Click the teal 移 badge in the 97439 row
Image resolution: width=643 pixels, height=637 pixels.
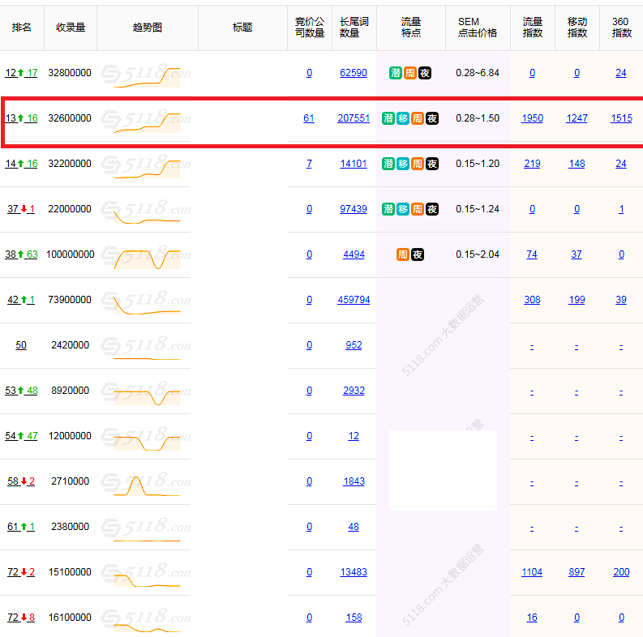403,209
